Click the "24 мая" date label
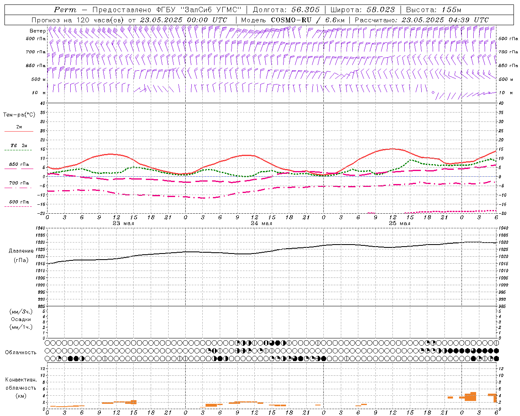 (x=261, y=223)
